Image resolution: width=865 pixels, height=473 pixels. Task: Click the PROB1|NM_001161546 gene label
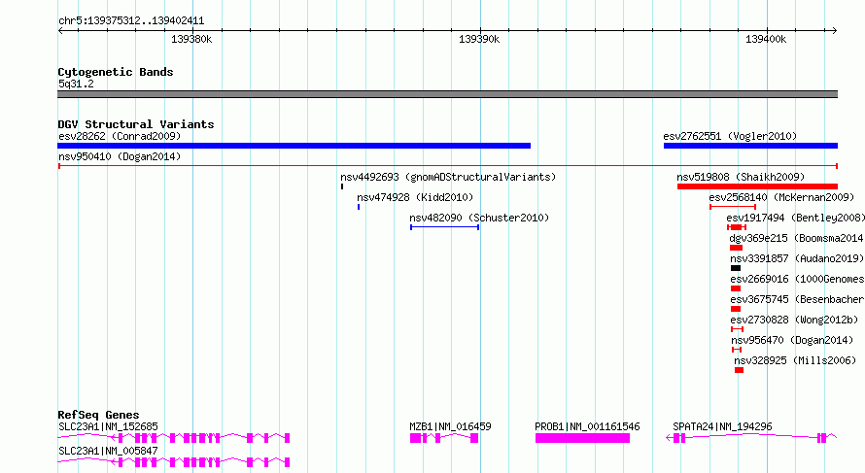point(587,426)
